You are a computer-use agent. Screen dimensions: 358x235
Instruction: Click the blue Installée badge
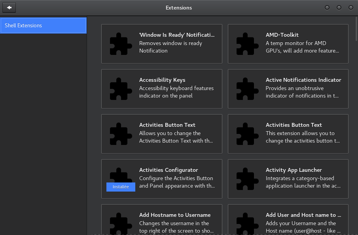[121, 187]
